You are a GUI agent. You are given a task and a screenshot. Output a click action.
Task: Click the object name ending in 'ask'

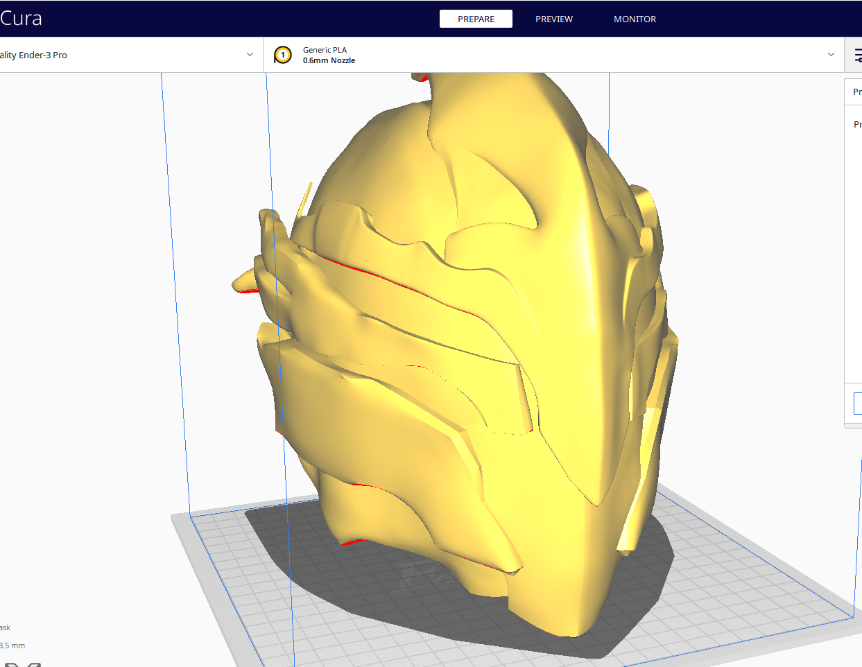click(6, 627)
